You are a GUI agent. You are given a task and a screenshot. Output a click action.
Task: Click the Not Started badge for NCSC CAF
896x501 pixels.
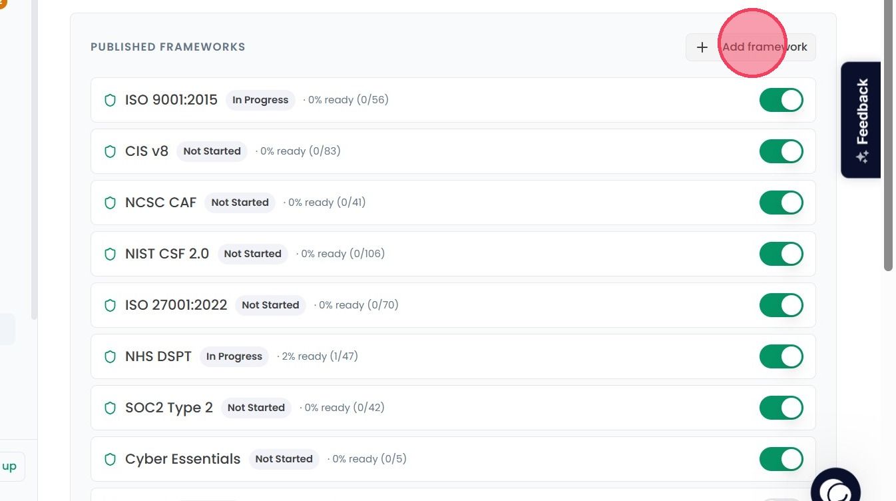click(240, 203)
